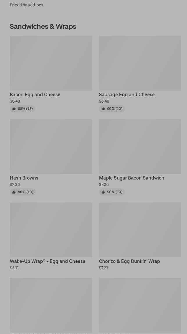
Task: Click the Bacon Egg and Cheese title
Action: (35, 94)
